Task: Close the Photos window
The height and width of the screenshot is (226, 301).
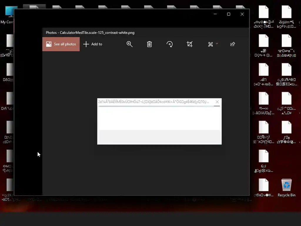Action: point(242,14)
